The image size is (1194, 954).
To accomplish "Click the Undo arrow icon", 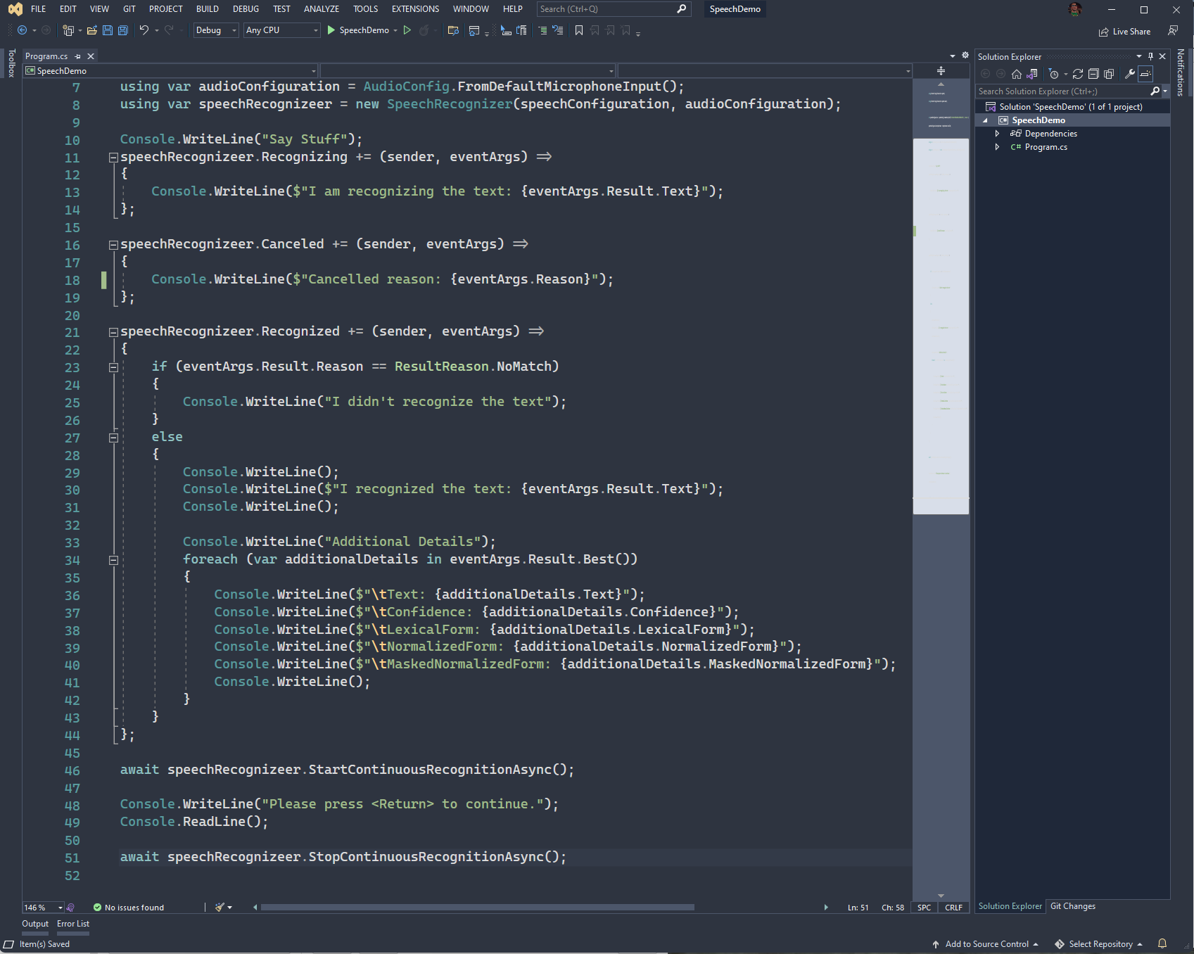I will (x=144, y=30).
